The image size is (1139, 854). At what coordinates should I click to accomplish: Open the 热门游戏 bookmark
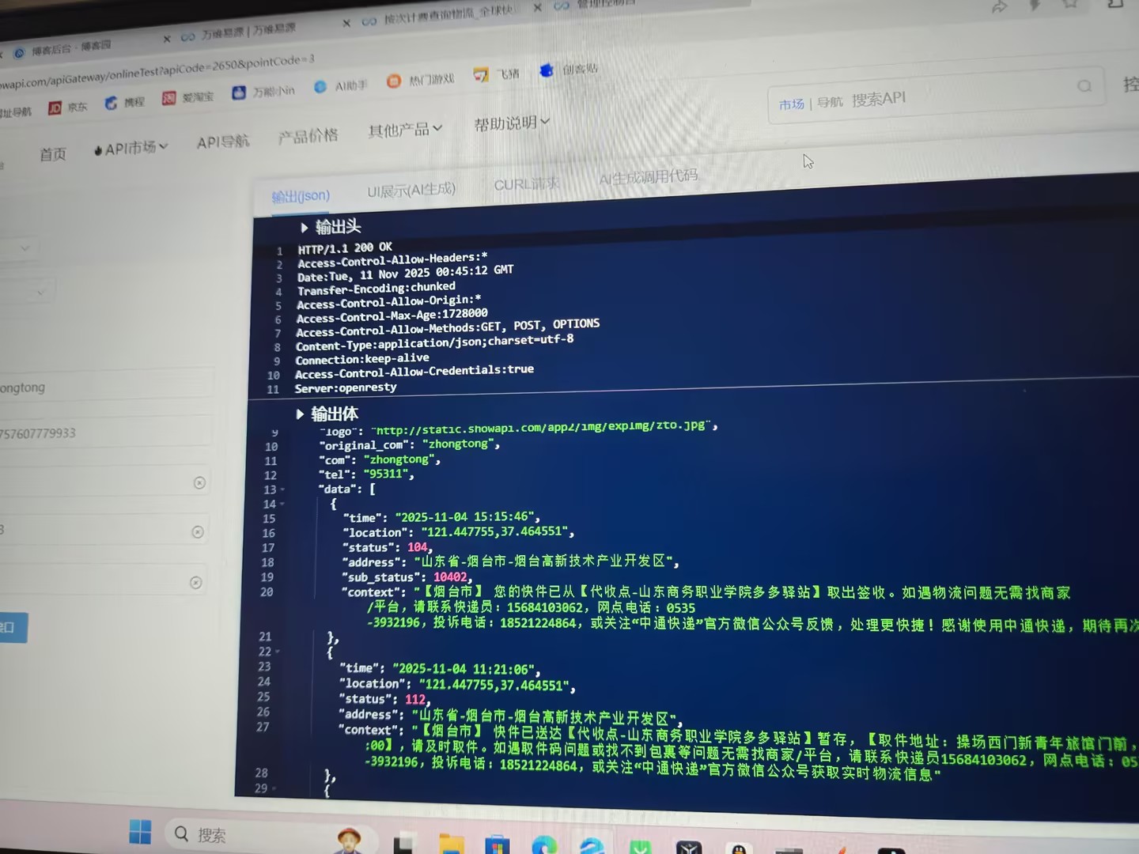421,80
